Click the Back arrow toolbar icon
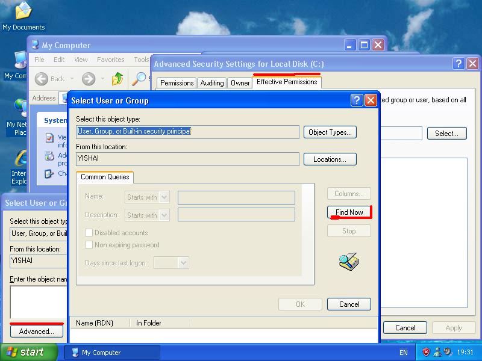The image size is (482, 361). (x=42, y=78)
